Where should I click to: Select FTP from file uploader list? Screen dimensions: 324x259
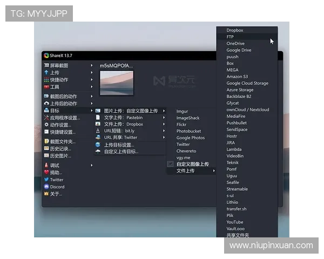coord(247,37)
